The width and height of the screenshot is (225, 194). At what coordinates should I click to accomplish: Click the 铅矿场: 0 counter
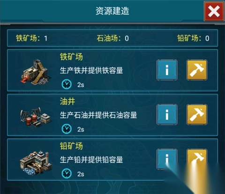click(x=193, y=38)
